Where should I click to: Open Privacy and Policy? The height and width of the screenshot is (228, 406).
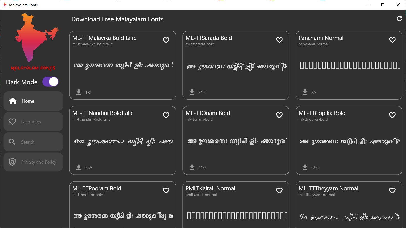(x=33, y=162)
